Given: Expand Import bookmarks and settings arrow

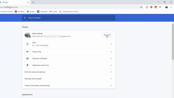Looking at the screenshot, I should pos(111,85).
